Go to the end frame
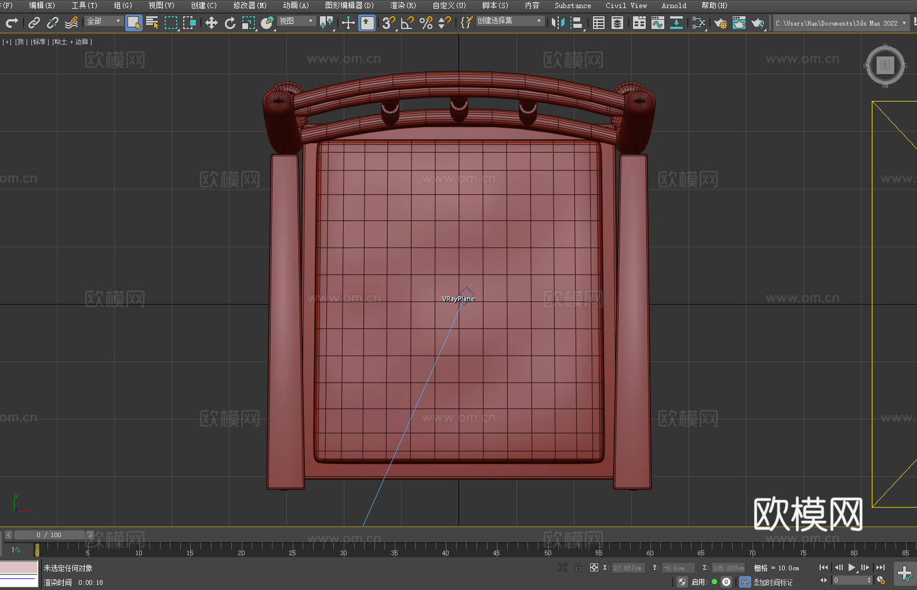The width and height of the screenshot is (917, 590). coord(880,567)
